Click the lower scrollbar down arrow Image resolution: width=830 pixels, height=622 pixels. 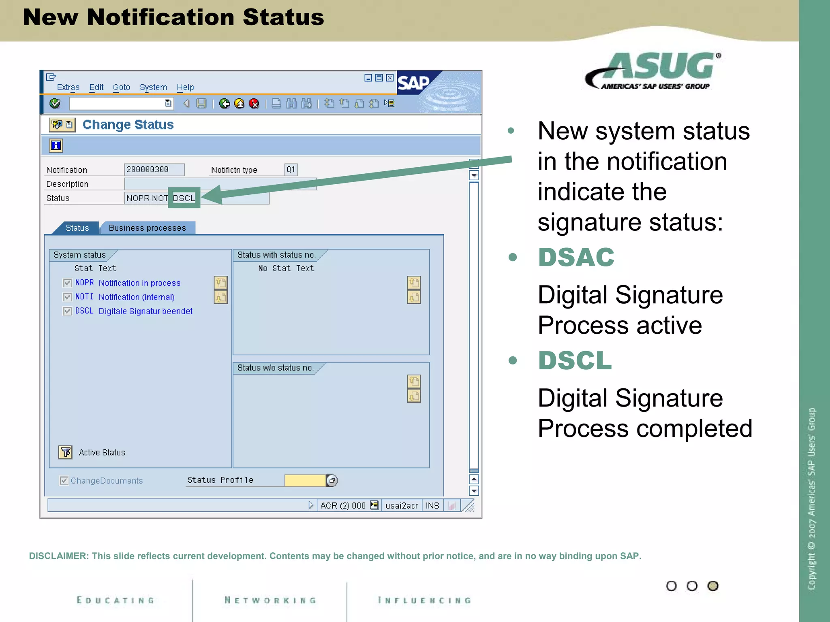pyautogui.click(x=474, y=491)
